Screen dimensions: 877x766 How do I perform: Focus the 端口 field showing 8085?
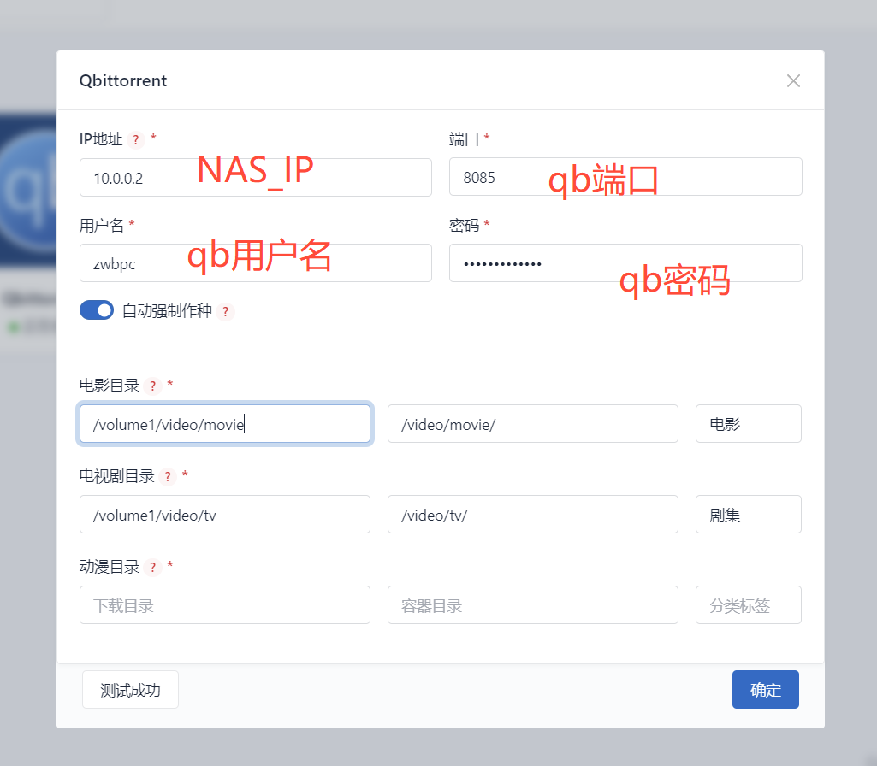coord(625,177)
